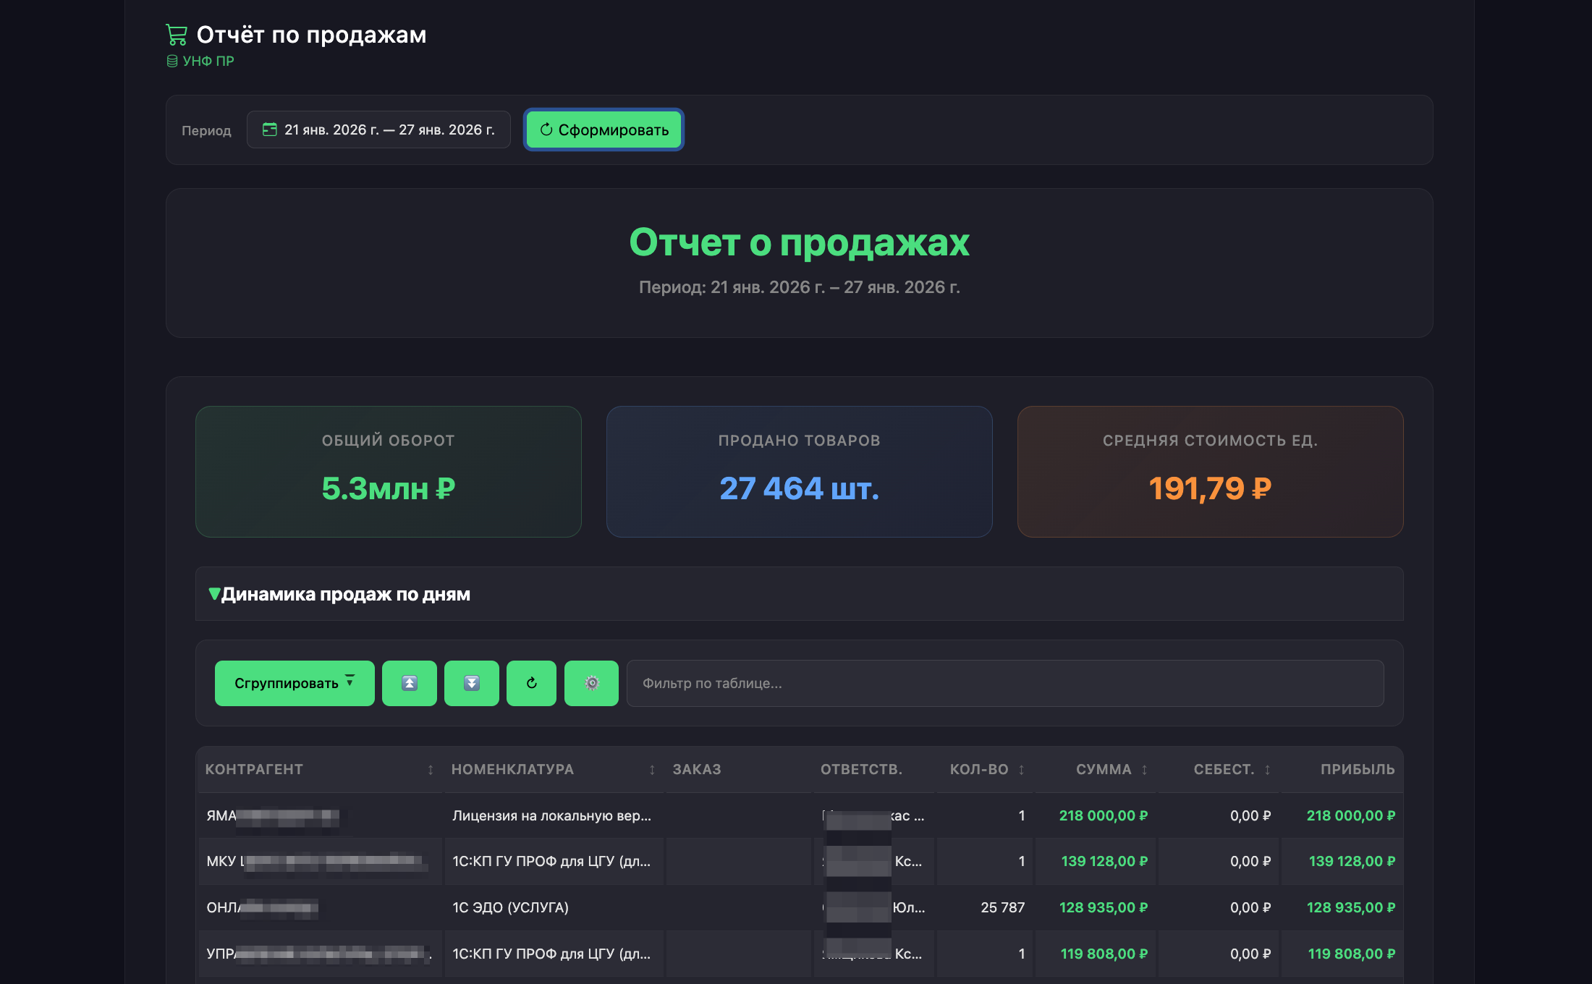This screenshot has height=984, width=1592.
Task: Toggle sorting on the СУММА column
Action: (1144, 769)
